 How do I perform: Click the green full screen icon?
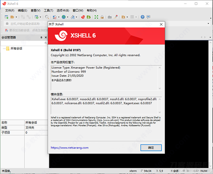[96, 17]
